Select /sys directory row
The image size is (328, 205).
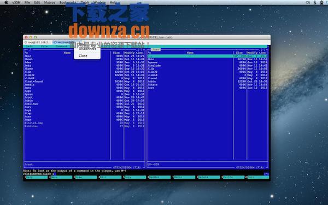(x=84, y=110)
